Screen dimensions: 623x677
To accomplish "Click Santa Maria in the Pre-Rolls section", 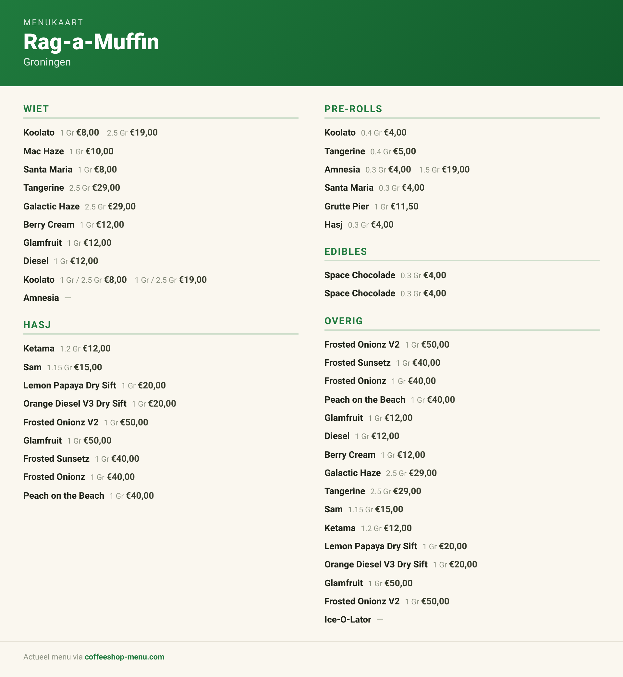I will [x=349, y=188].
